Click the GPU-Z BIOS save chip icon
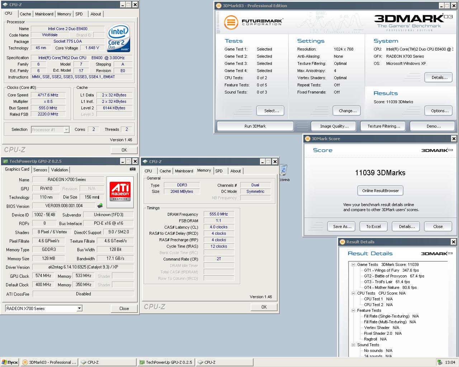The image size is (459, 367). [100, 206]
